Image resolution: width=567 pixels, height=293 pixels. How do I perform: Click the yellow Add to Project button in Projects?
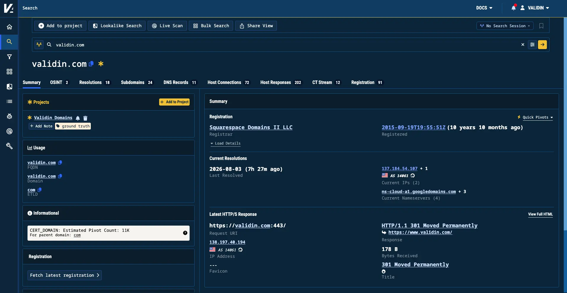[x=175, y=102]
